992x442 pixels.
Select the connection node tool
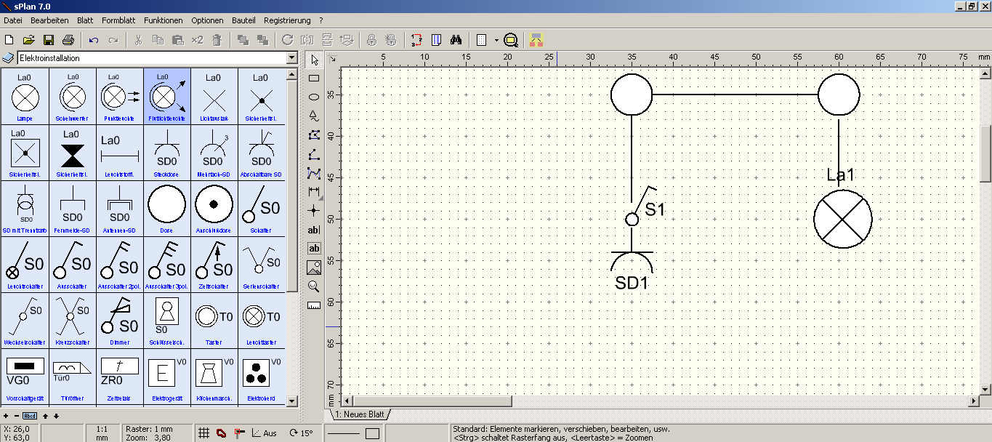click(314, 210)
